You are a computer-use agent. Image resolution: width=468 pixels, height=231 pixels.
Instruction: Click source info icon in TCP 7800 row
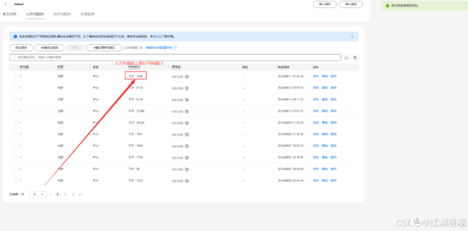[x=187, y=146]
